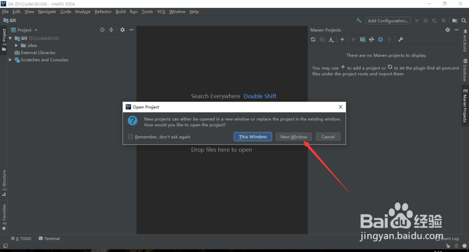This screenshot has height=252, width=469.
Task: Click New Window button
Action: coord(294,137)
